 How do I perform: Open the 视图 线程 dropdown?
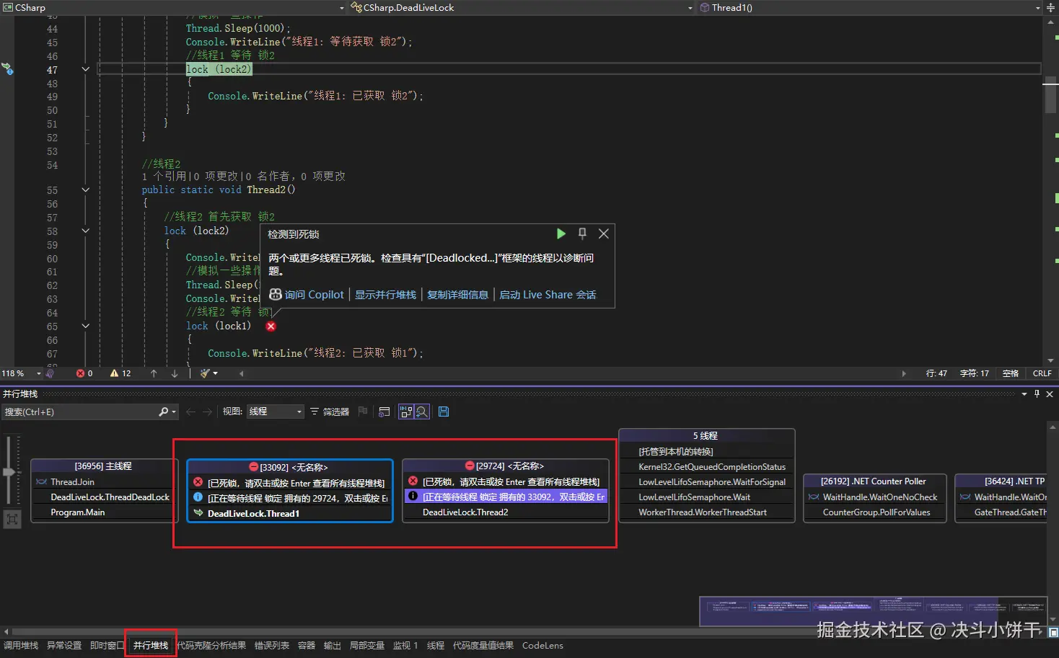coord(276,412)
